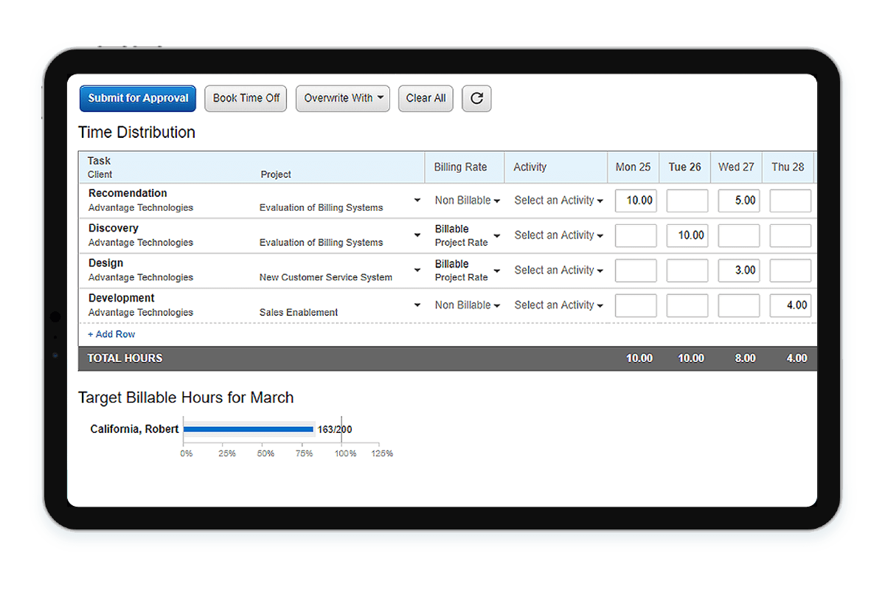Click Design Wed 27 field with 3.00
This screenshot has height=590, width=885.
(739, 271)
